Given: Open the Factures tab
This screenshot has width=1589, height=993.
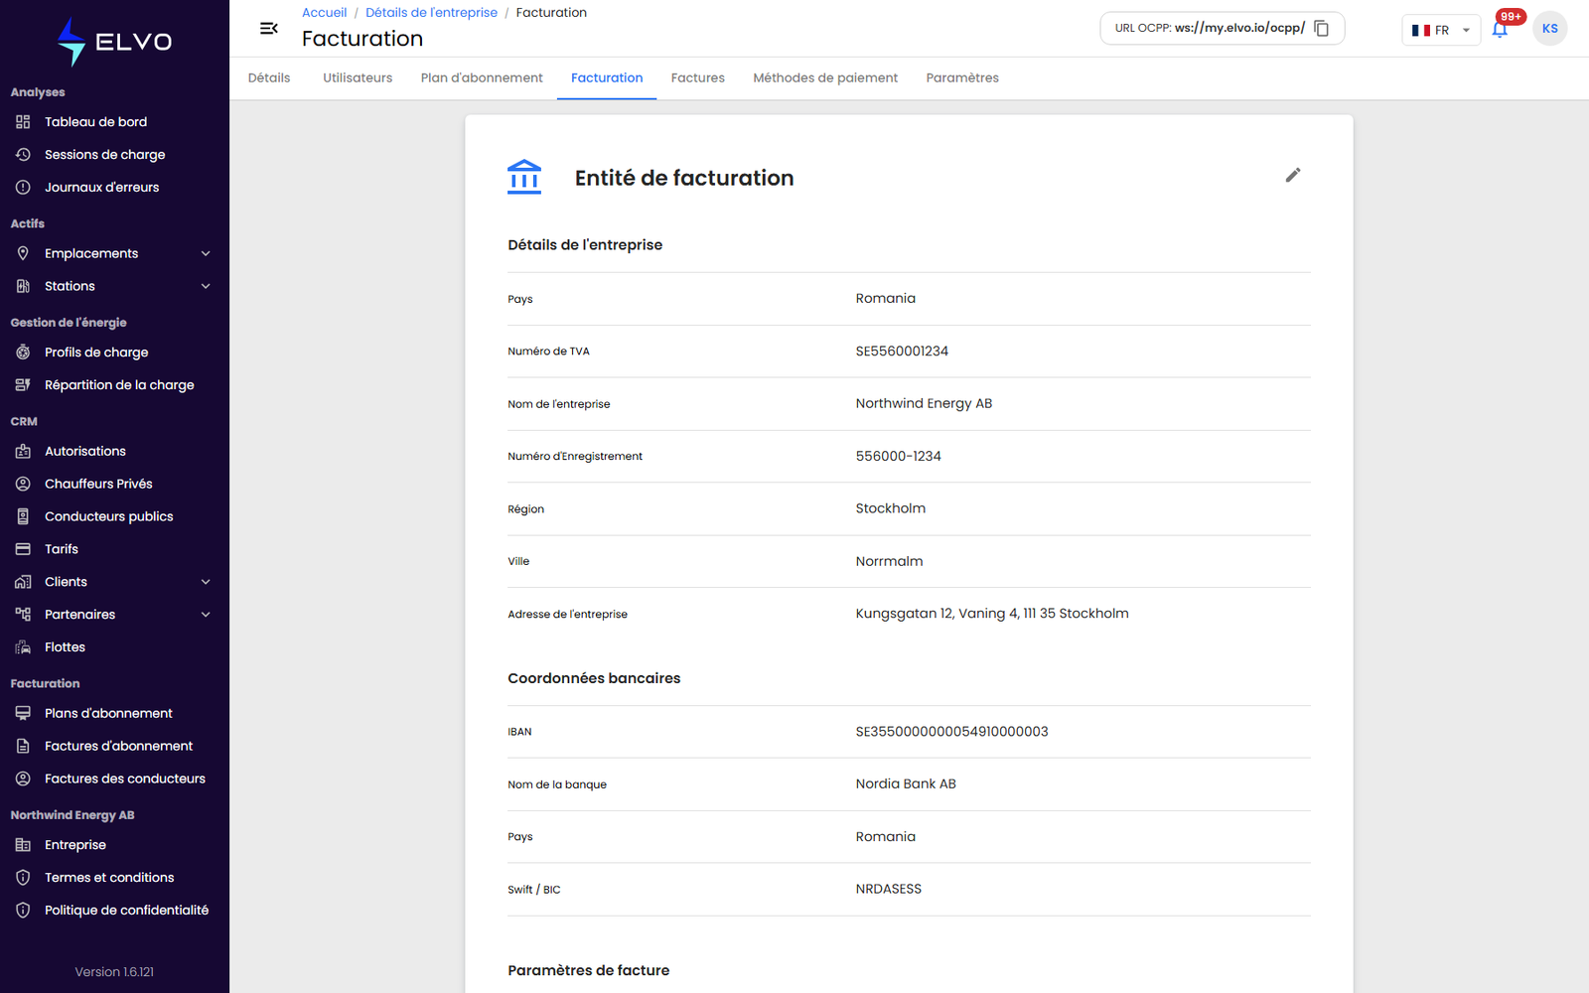Looking at the screenshot, I should click(x=698, y=77).
